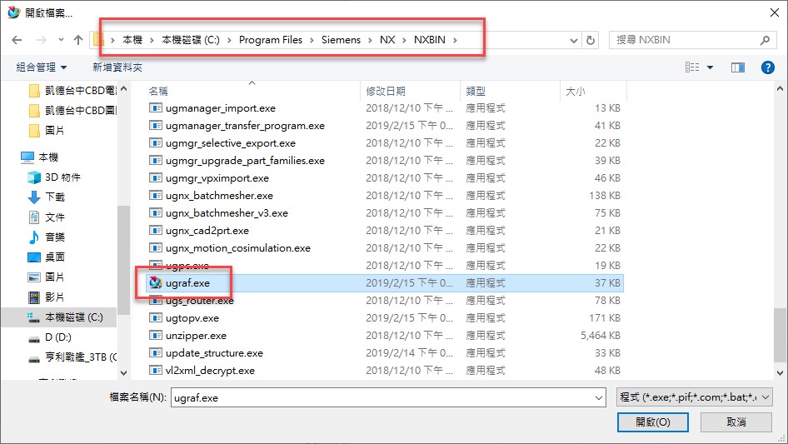Click 本機磁碟 (C:) in breadcrumb
788x444 pixels.
[x=191, y=40]
